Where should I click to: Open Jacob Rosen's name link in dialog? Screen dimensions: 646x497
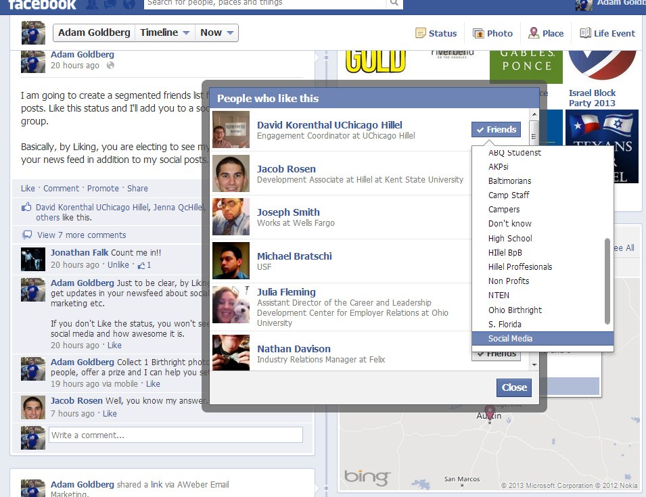click(286, 169)
